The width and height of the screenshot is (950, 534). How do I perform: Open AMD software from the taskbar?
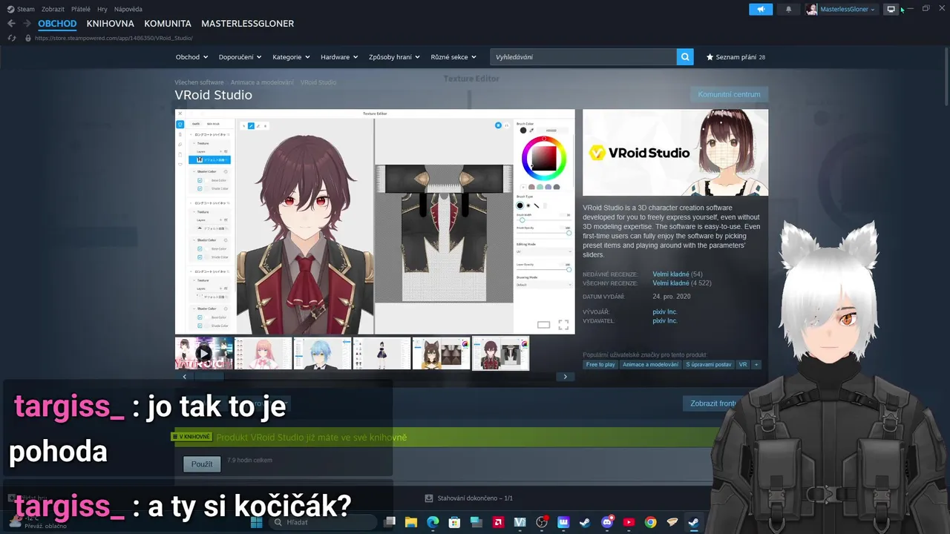click(498, 522)
